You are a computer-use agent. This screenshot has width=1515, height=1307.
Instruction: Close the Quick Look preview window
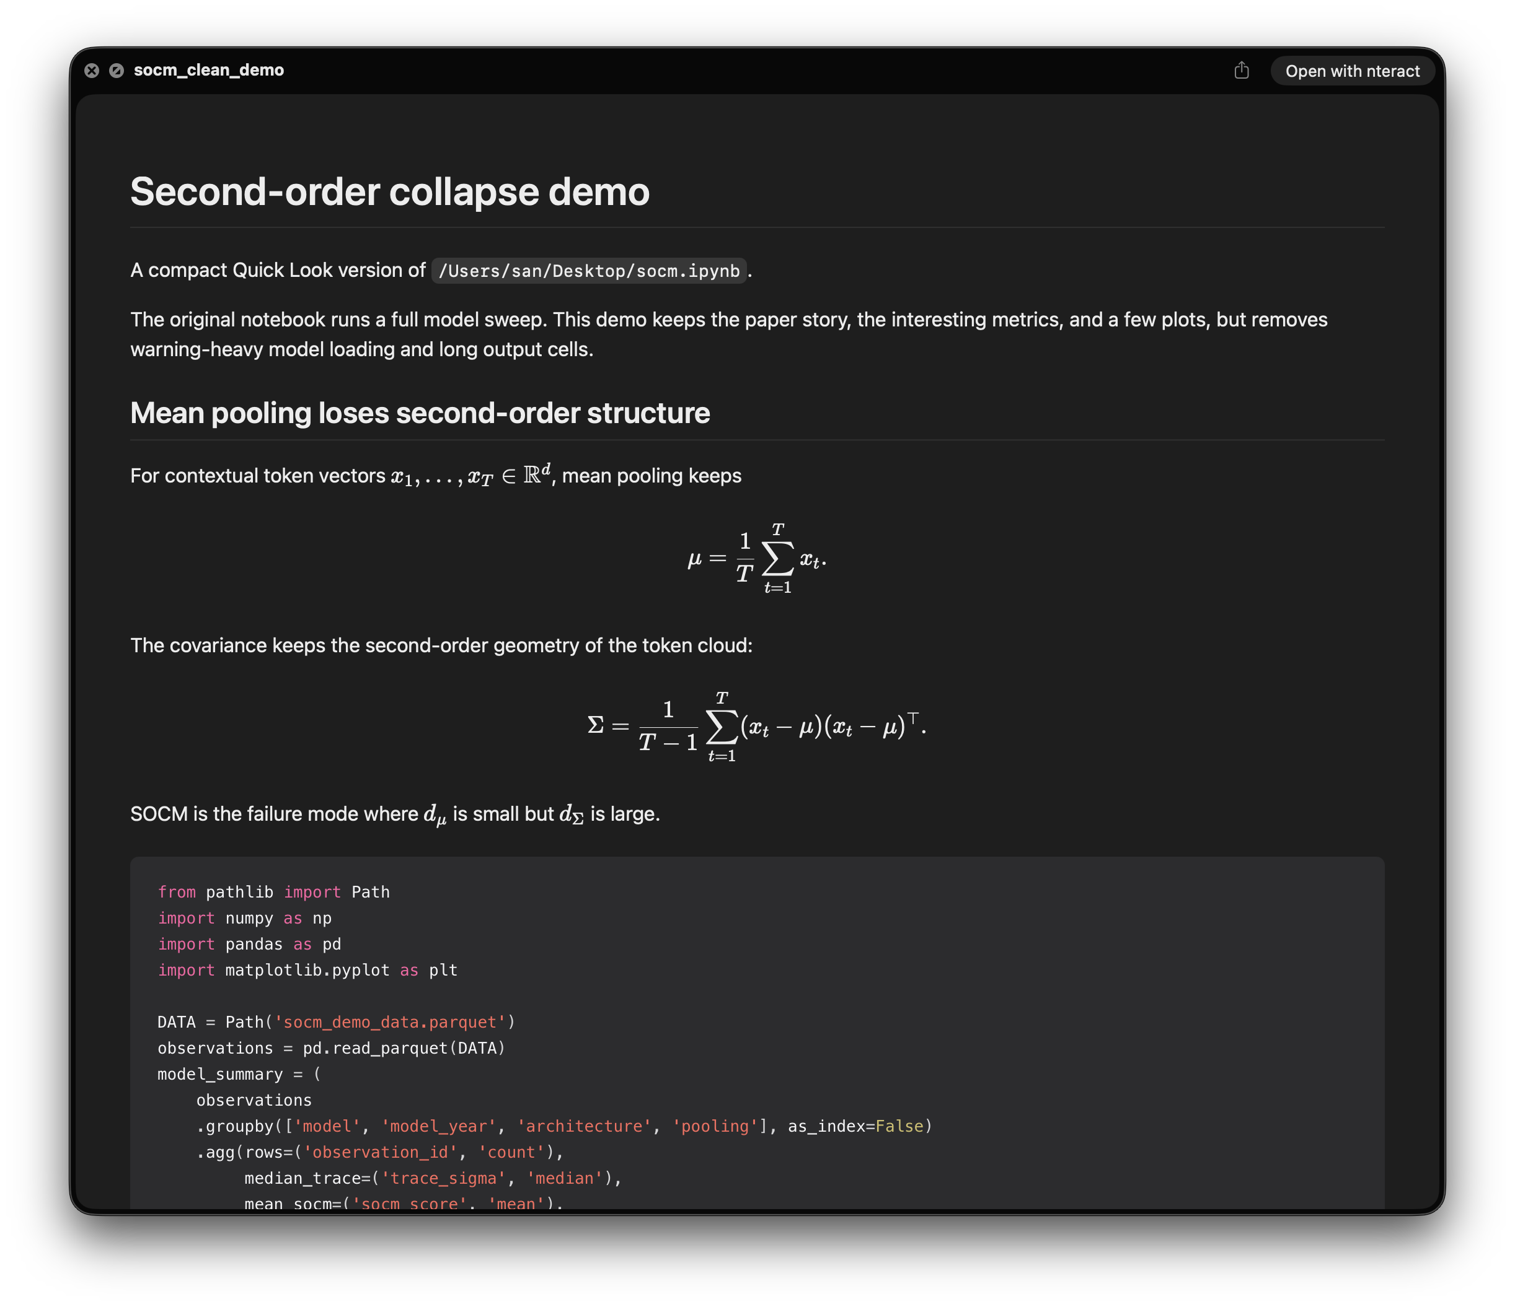pos(91,70)
